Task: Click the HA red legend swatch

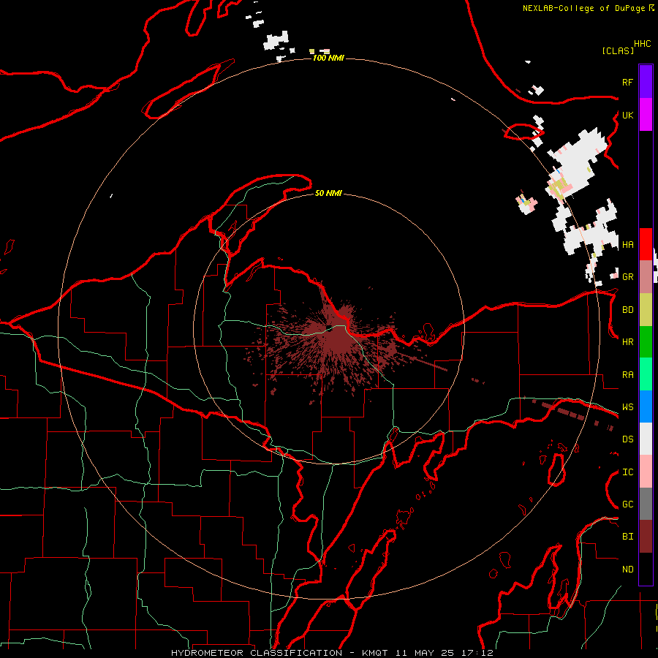Action: coord(646,244)
